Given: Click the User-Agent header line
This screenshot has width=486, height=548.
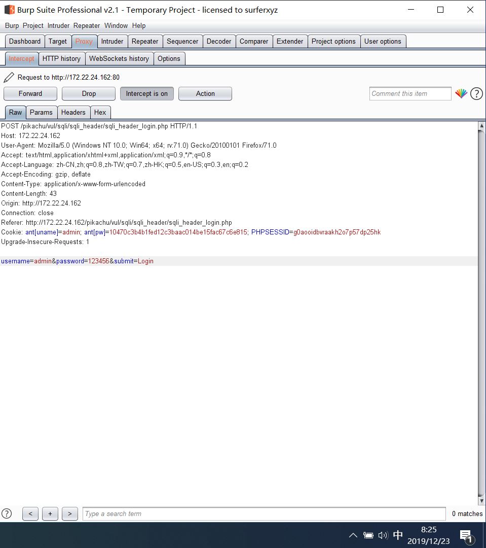Looking at the screenshot, I should tap(139, 146).
